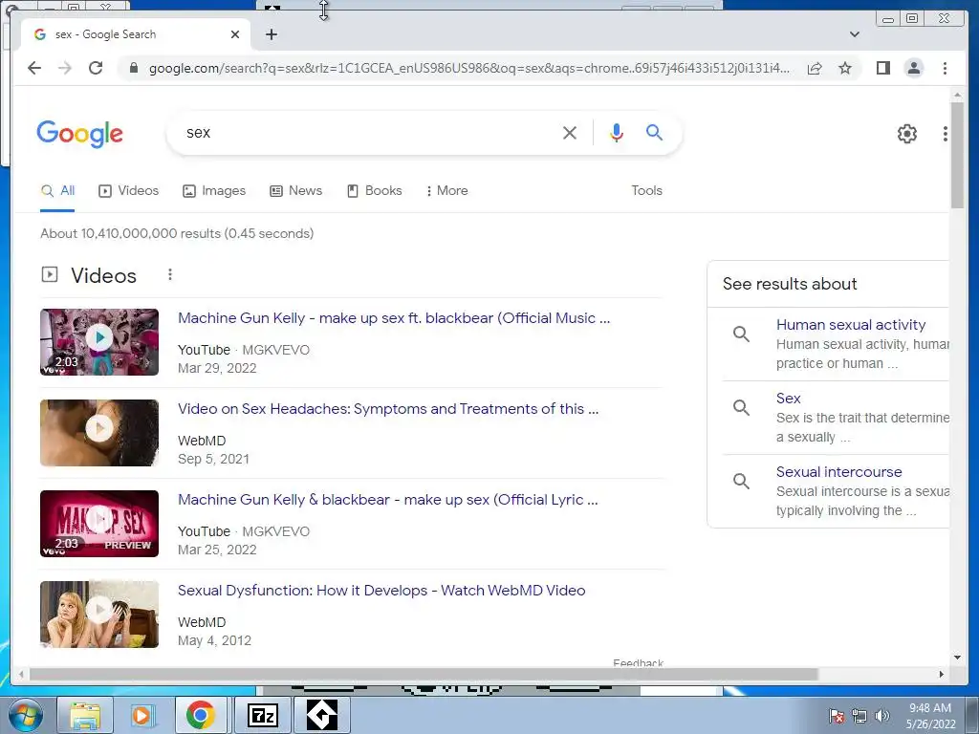This screenshot has width=979, height=734.
Task: Close the 'sex - Google Search' tab
Action: click(235, 34)
